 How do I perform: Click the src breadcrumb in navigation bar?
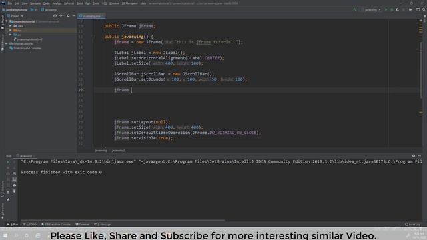(x=34, y=10)
